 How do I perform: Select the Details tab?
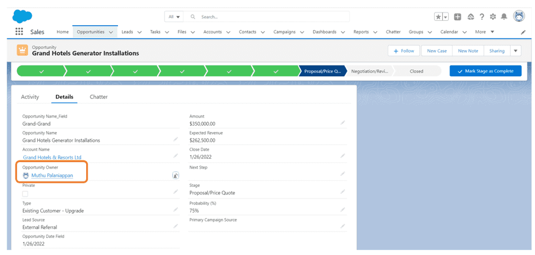point(65,97)
